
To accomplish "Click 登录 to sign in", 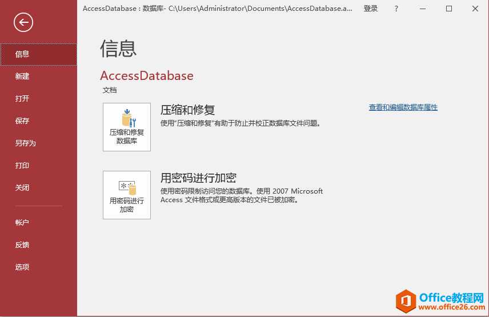I will [371, 9].
